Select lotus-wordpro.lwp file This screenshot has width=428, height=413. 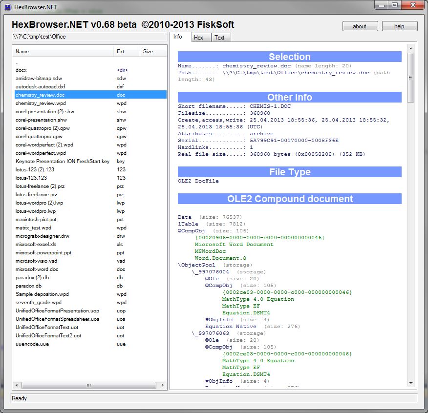click(90, 211)
